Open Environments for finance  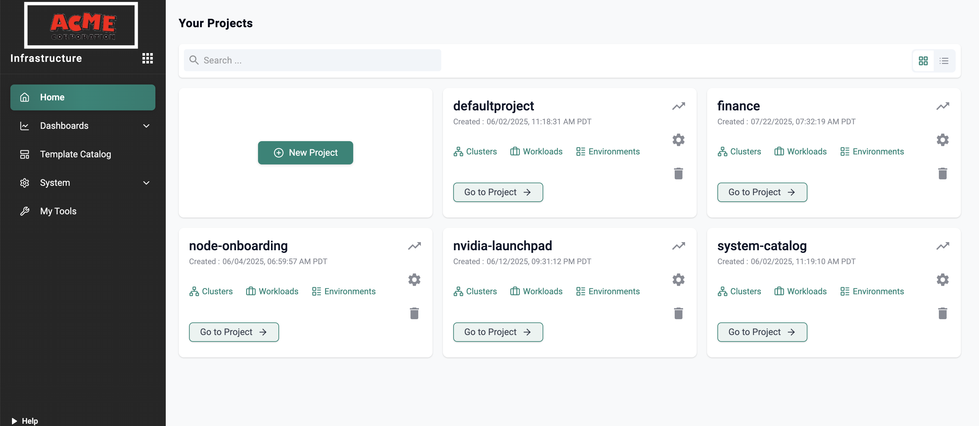click(x=872, y=151)
